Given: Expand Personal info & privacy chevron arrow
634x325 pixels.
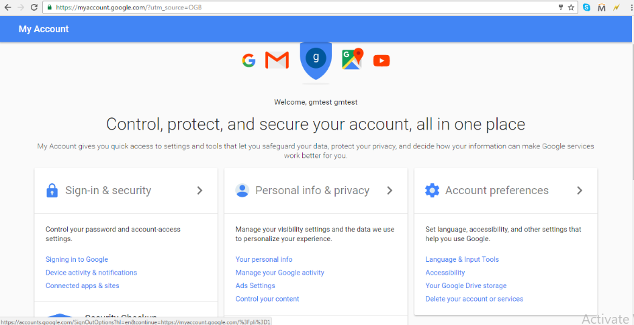Looking at the screenshot, I should pyautogui.click(x=390, y=191).
